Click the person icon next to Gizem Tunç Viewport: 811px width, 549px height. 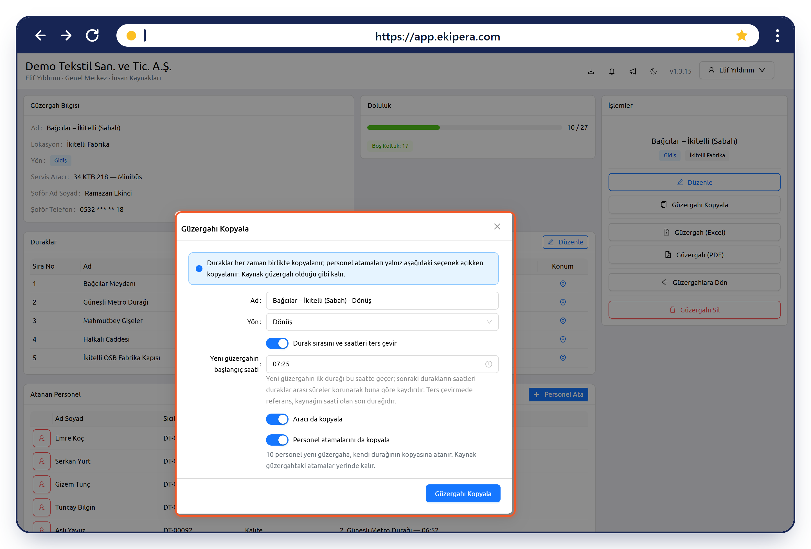coord(42,484)
